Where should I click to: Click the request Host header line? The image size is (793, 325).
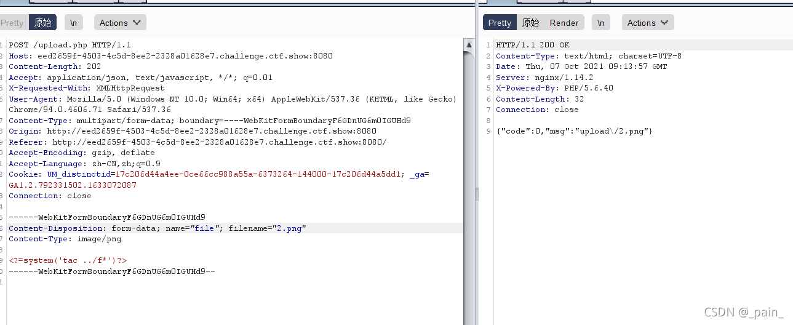(170, 56)
